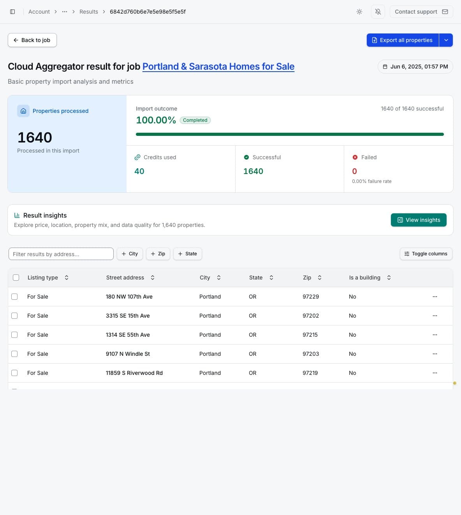Click zip code 97229
The height and width of the screenshot is (515, 461).
point(311,297)
